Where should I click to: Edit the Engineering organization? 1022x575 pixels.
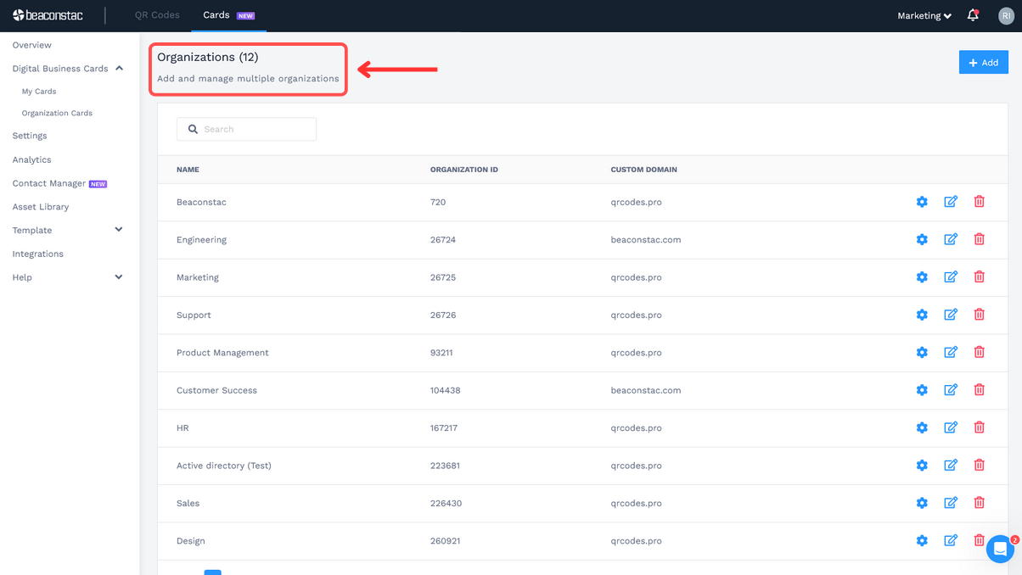click(951, 239)
